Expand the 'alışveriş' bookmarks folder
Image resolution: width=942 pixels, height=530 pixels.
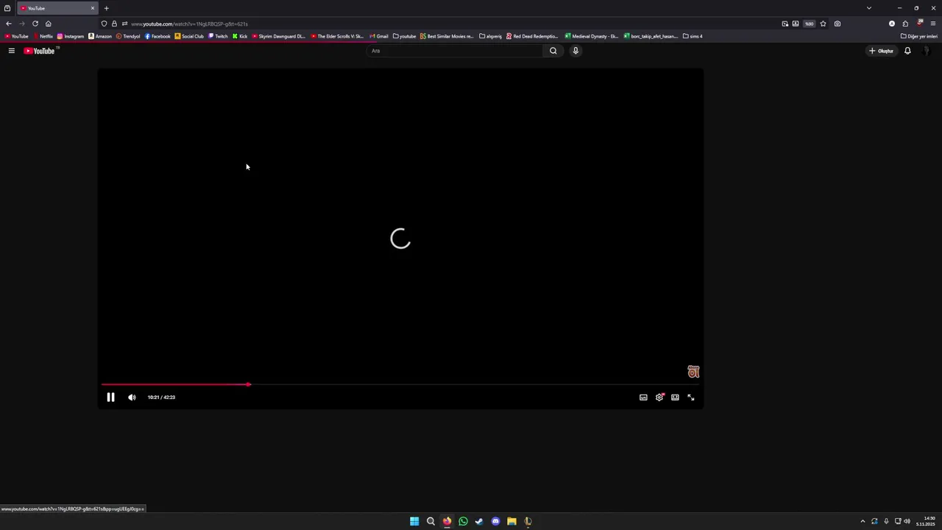coord(491,36)
